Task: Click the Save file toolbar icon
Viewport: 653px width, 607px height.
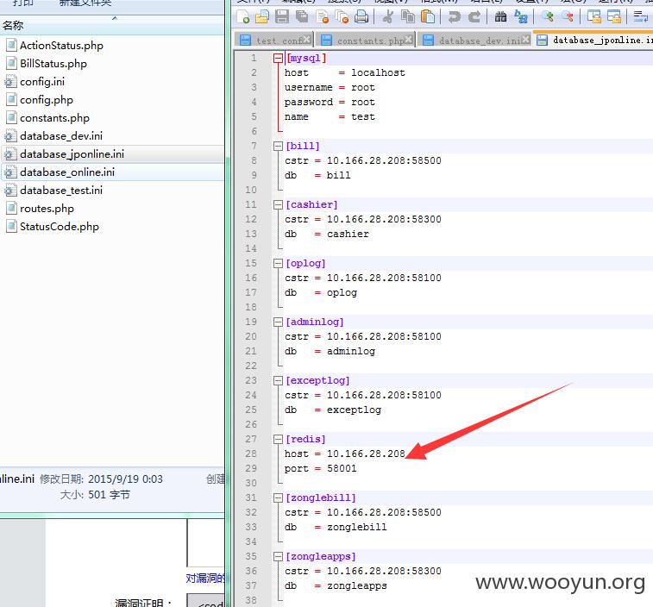Action: coord(282,16)
